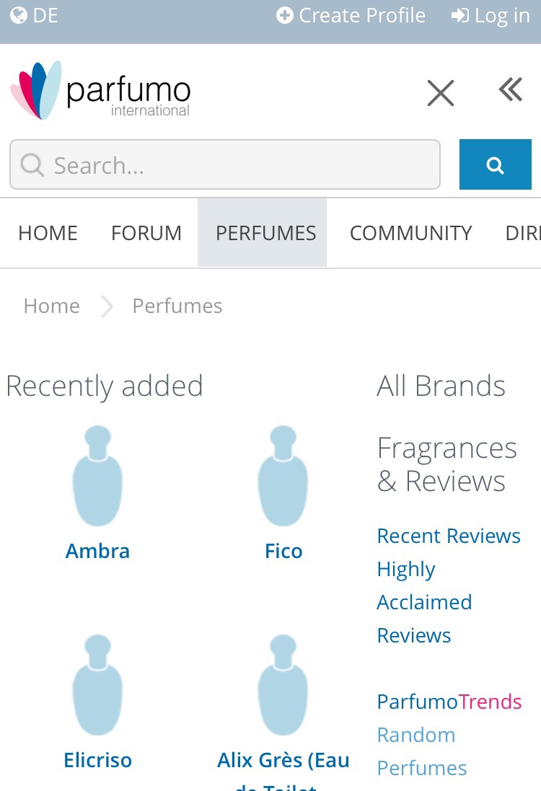
Task: Click the Parfumo international logo
Action: (x=101, y=91)
